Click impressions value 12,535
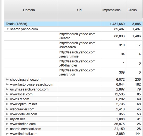143x136 pixels. [120, 94]
